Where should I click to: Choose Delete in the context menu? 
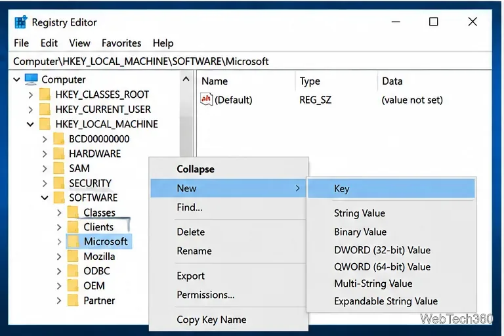229,232
